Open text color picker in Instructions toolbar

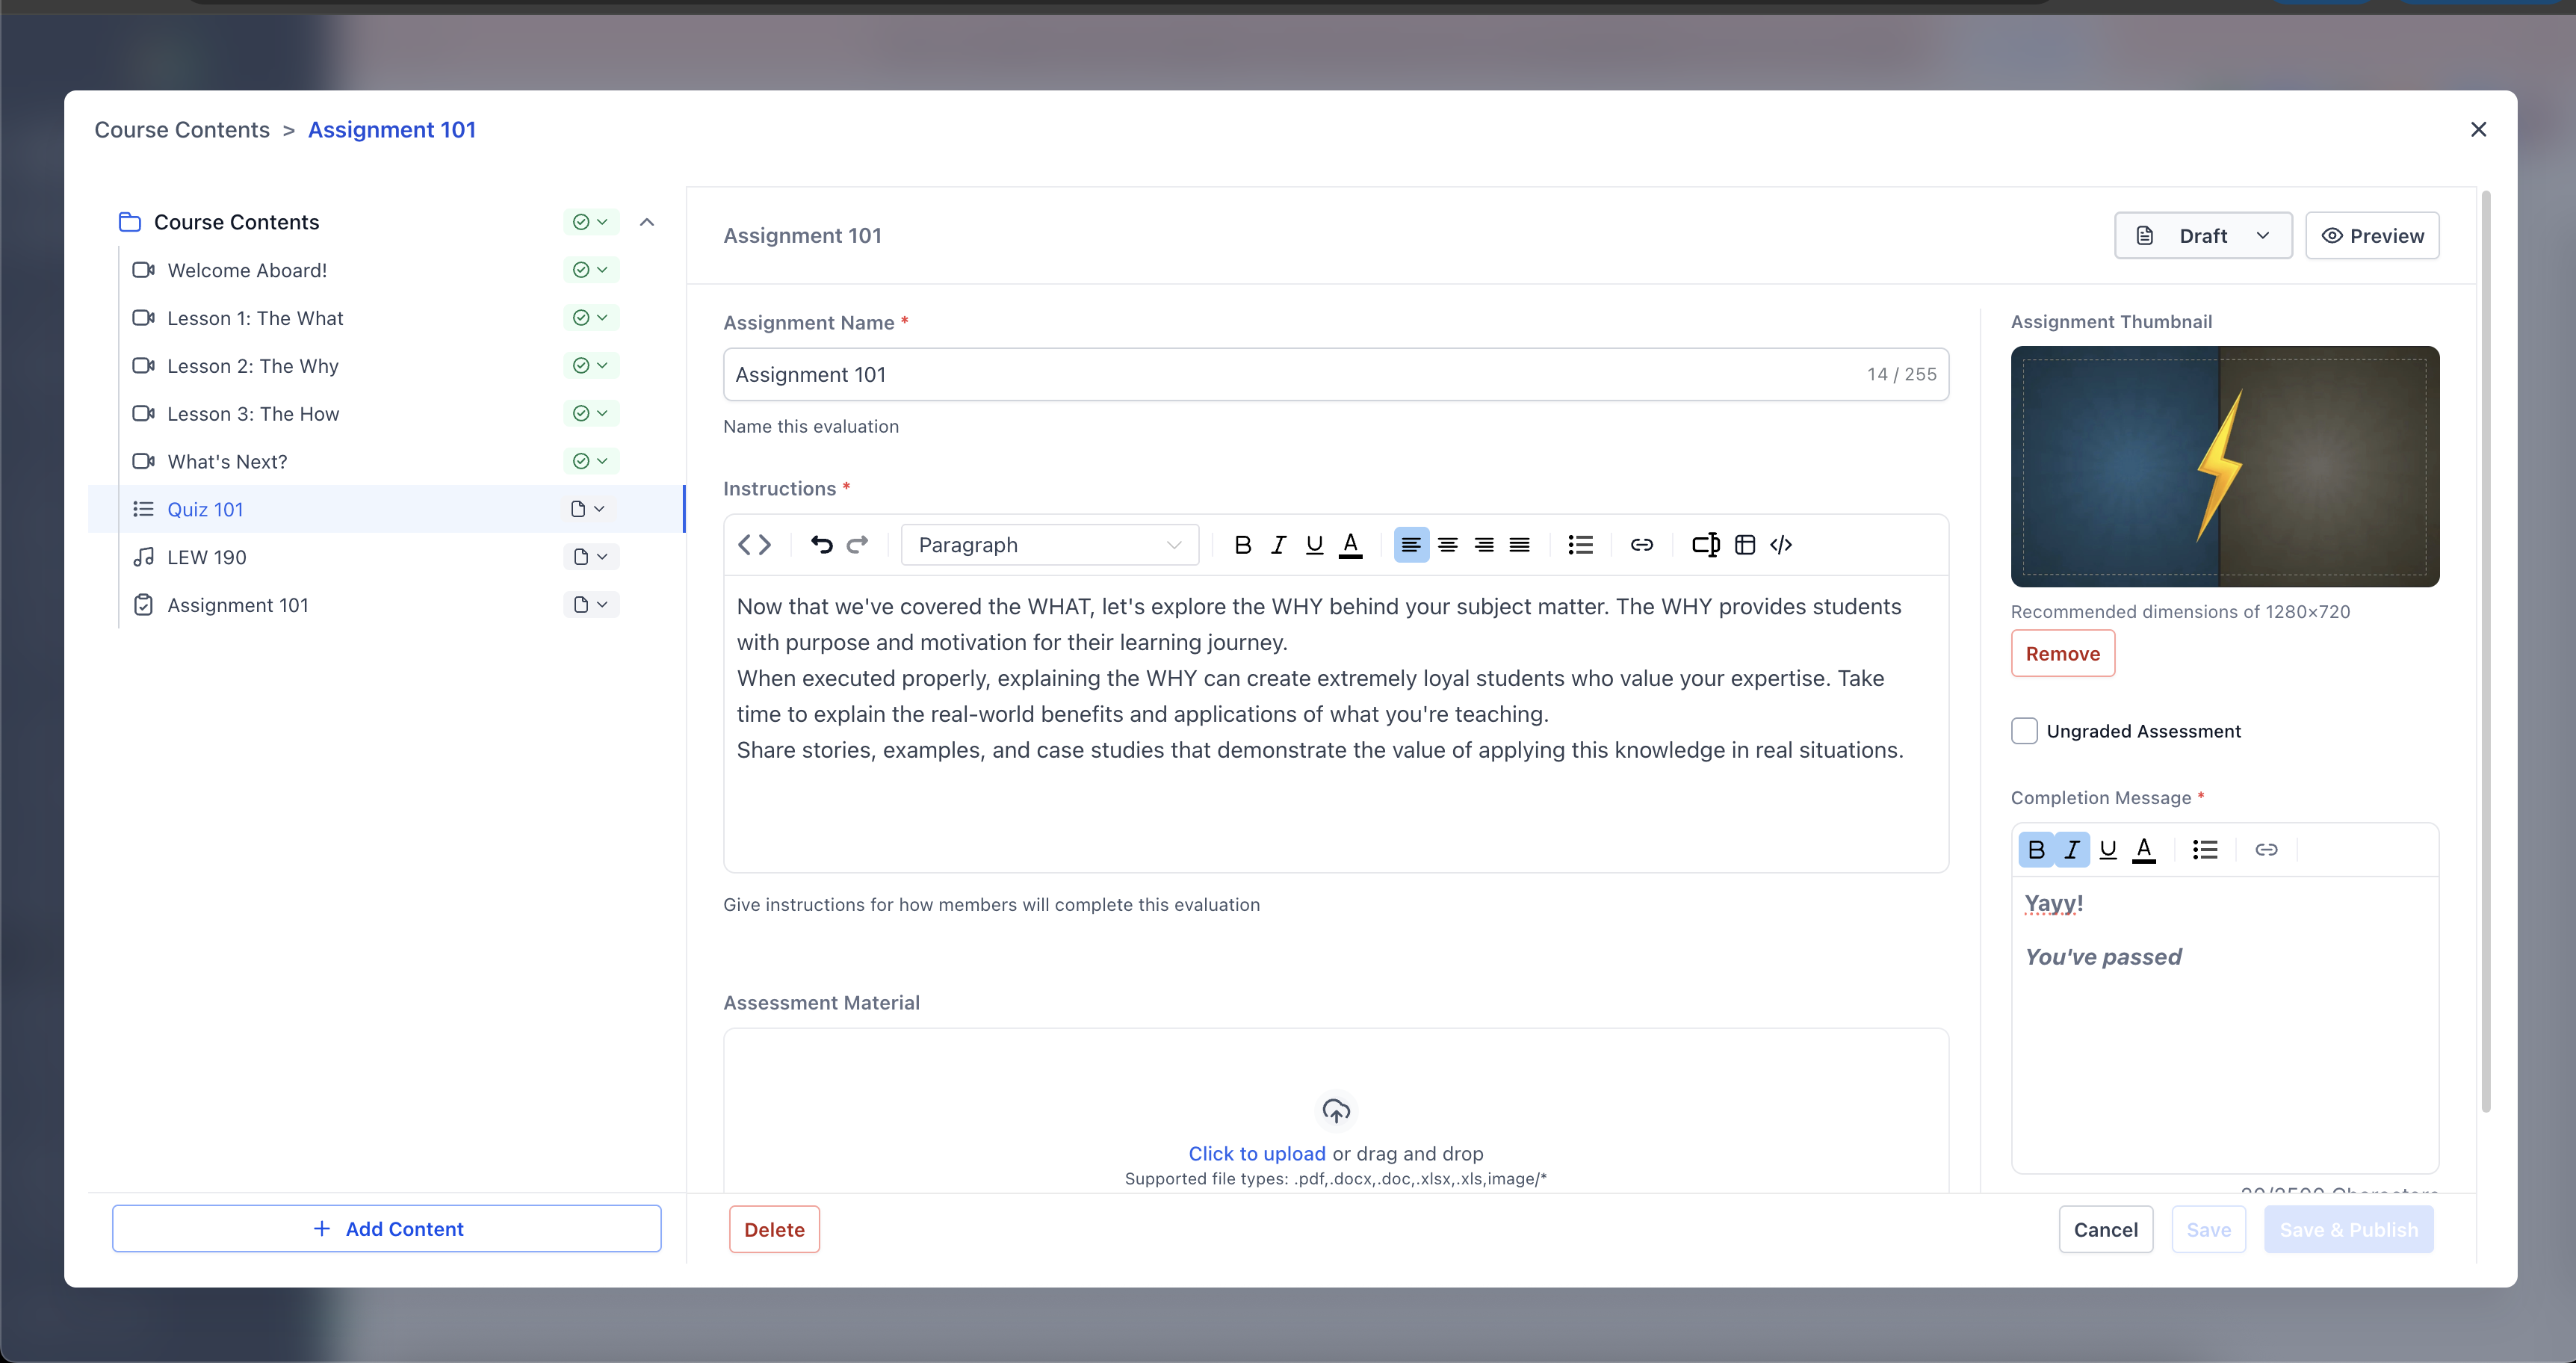1350,544
